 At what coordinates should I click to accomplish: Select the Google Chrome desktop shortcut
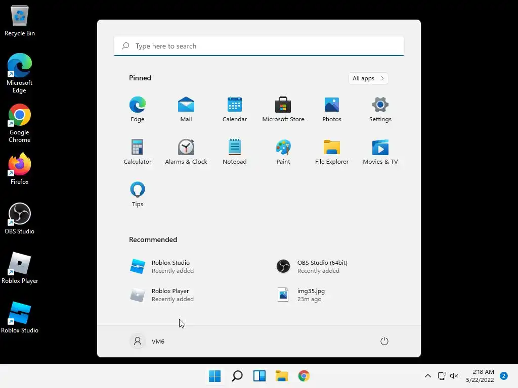[20, 123]
